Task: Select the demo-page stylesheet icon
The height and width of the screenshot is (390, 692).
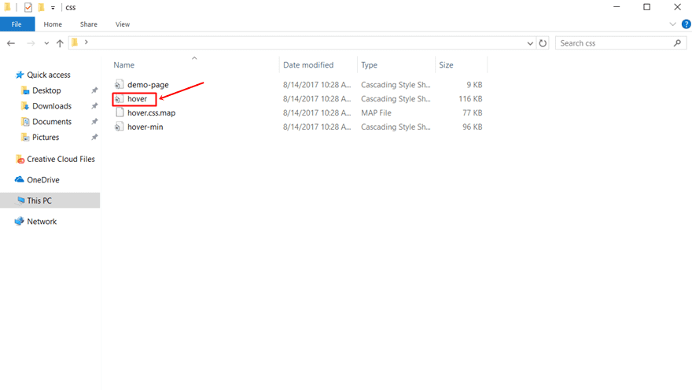Action: tap(120, 84)
